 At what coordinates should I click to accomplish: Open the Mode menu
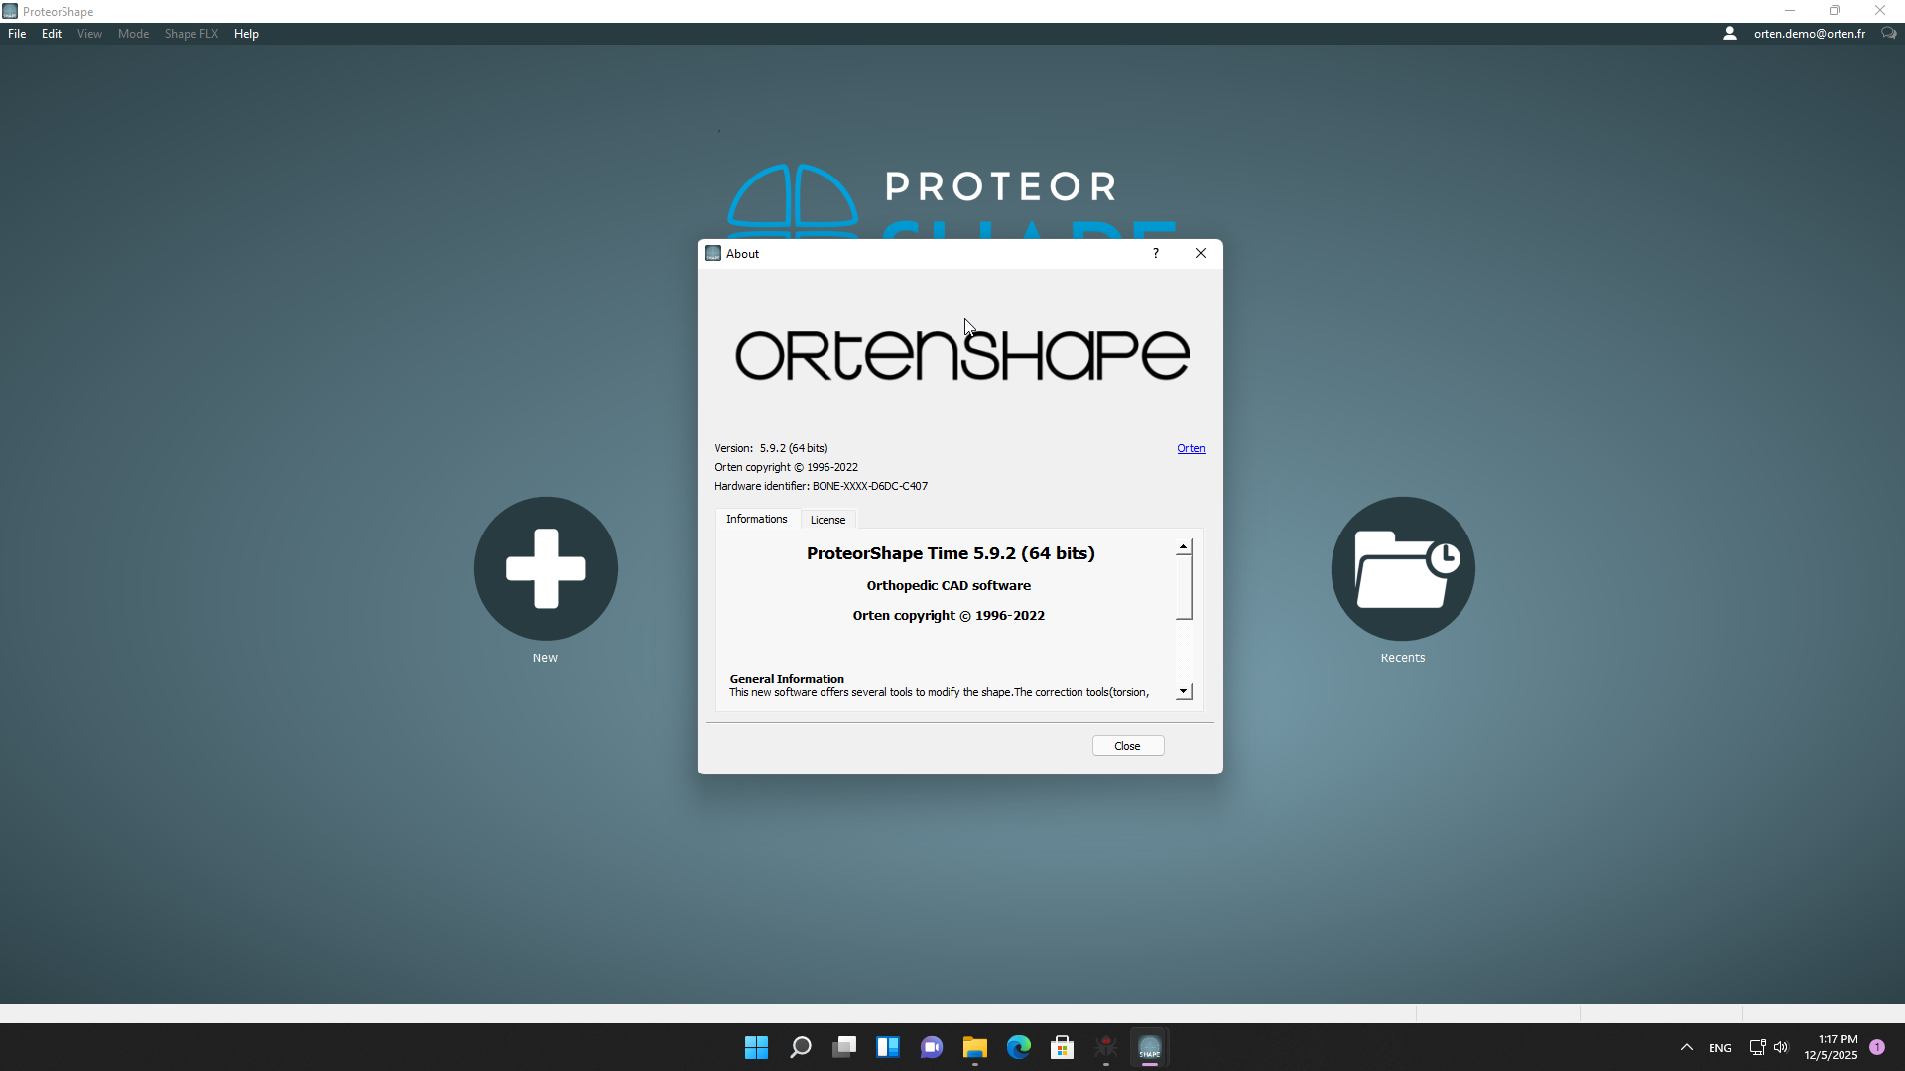point(133,34)
